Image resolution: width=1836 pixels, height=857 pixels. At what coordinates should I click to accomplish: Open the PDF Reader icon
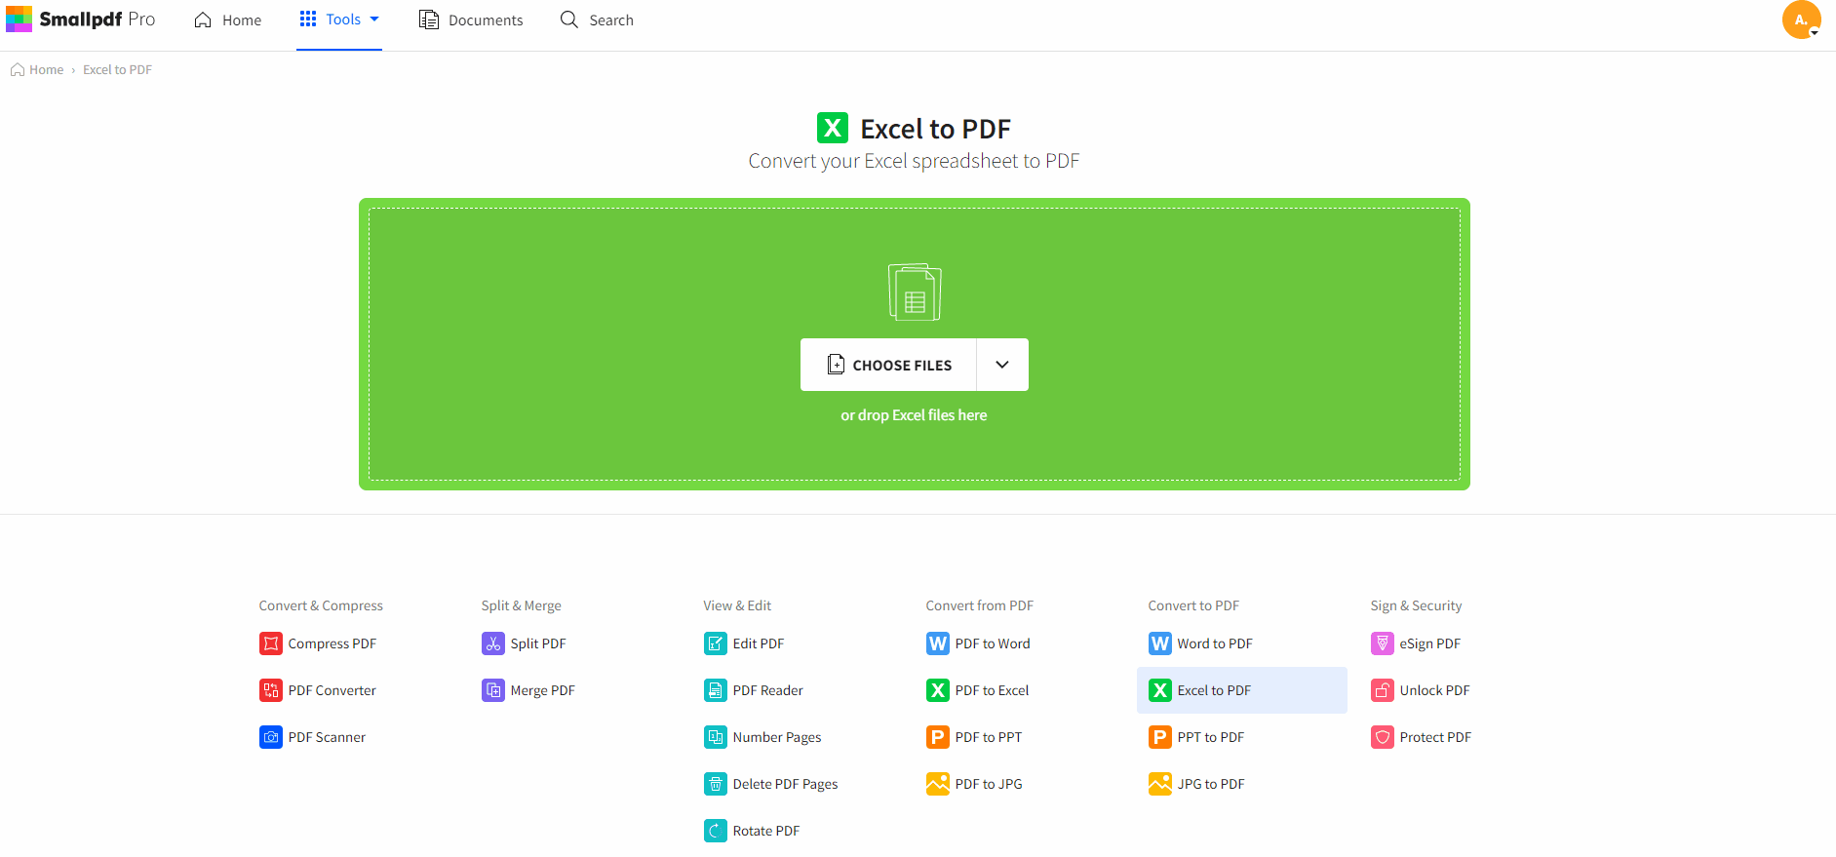715,690
